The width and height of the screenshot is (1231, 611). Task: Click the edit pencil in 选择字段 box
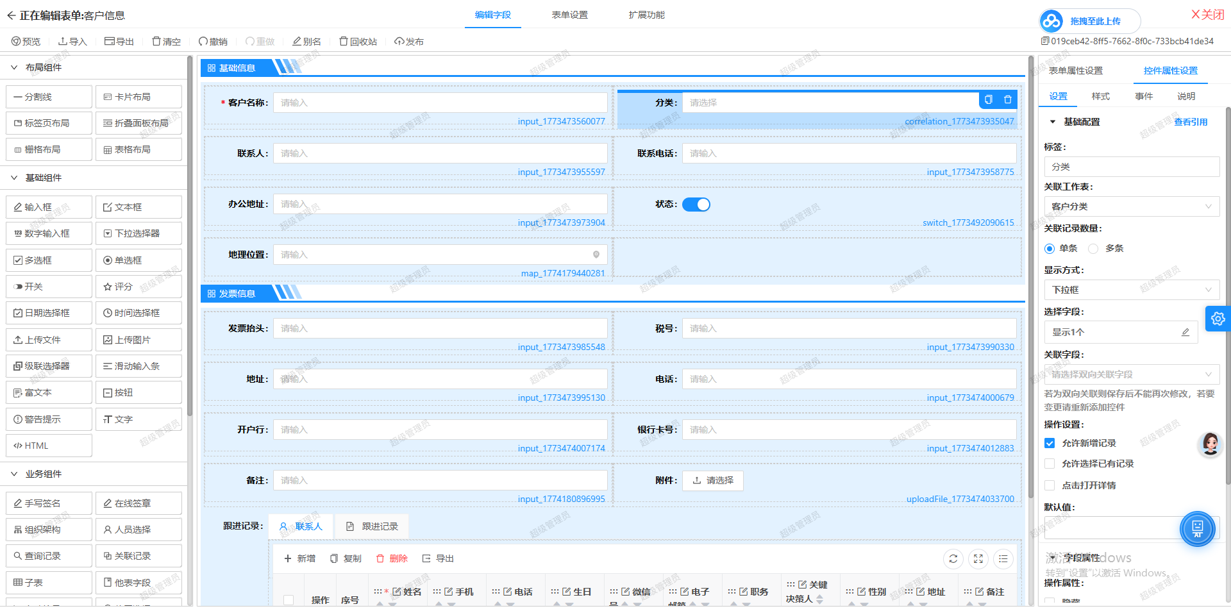(1185, 332)
